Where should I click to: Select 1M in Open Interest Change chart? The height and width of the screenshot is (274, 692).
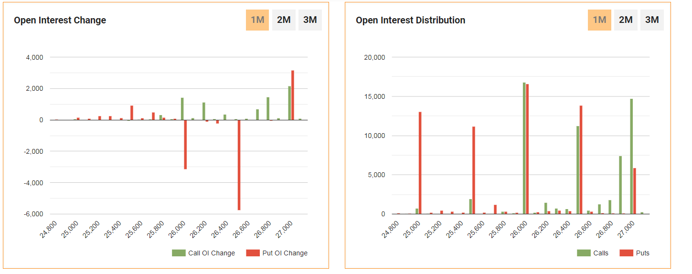(257, 20)
